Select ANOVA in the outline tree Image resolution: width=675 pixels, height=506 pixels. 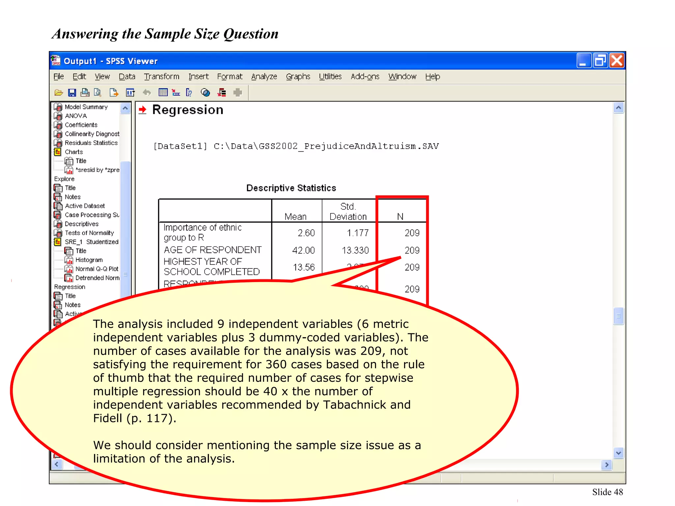coord(76,116)
